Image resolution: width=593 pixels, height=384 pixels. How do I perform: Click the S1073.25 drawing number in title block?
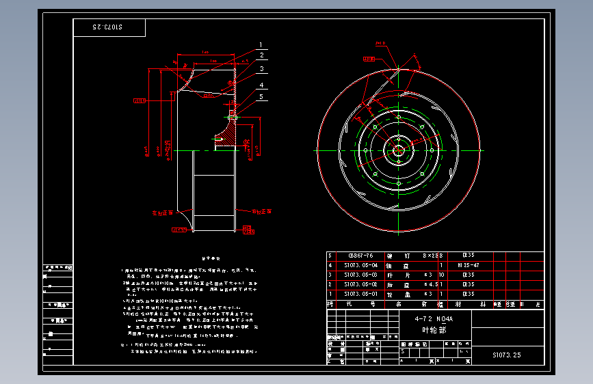click(507, 355)
